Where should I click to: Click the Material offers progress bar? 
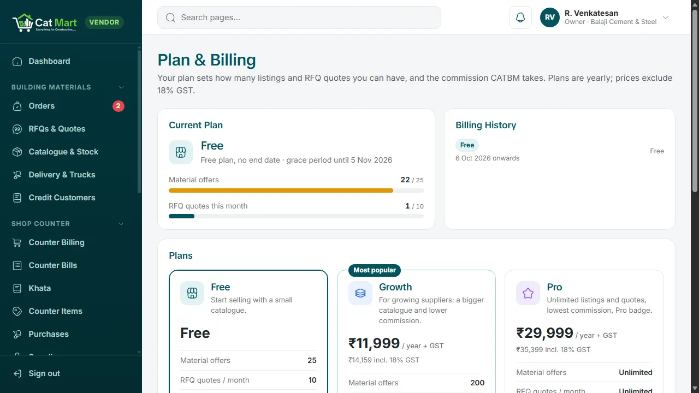pos(296,190)
